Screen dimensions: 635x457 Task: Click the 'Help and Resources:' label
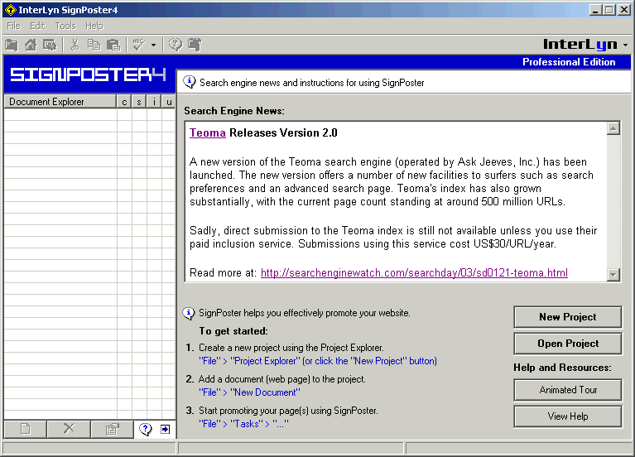562,368
